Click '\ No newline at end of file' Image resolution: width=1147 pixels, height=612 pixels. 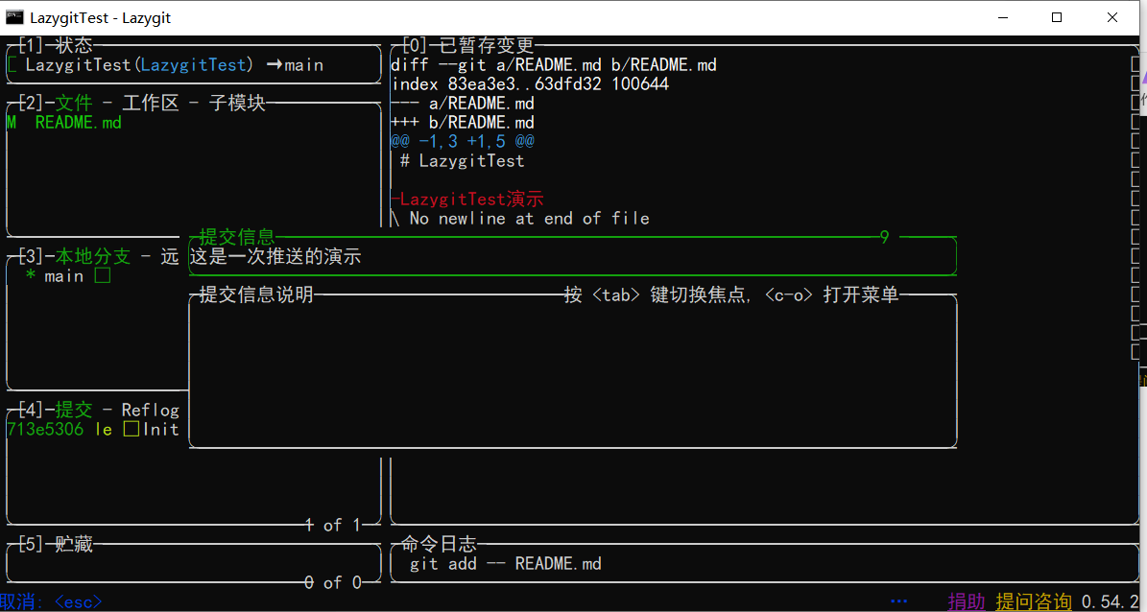coord(520,218)
